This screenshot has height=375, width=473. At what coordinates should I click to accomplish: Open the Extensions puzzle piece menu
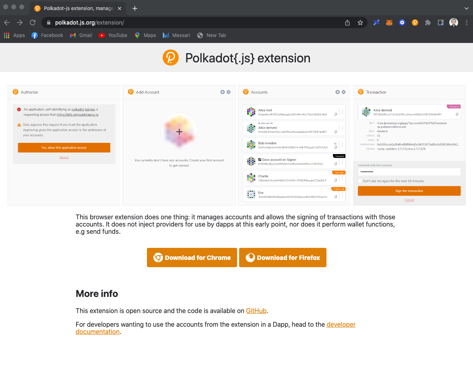[428, 23]
